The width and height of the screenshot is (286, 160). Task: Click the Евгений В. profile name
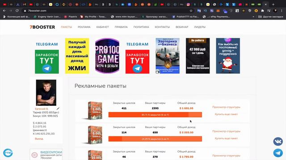42,109
